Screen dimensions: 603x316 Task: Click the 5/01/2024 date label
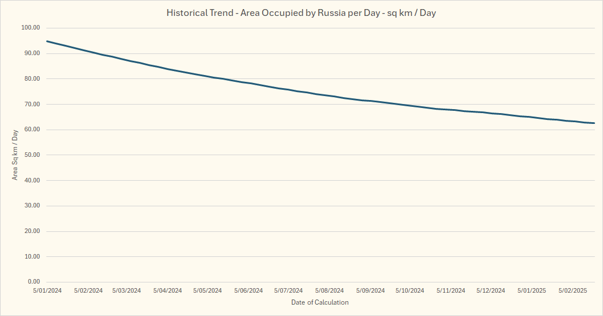pos(47,290)
